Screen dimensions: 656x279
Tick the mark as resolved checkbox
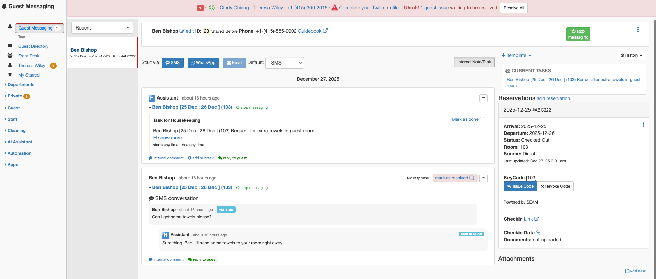(472, 178)
